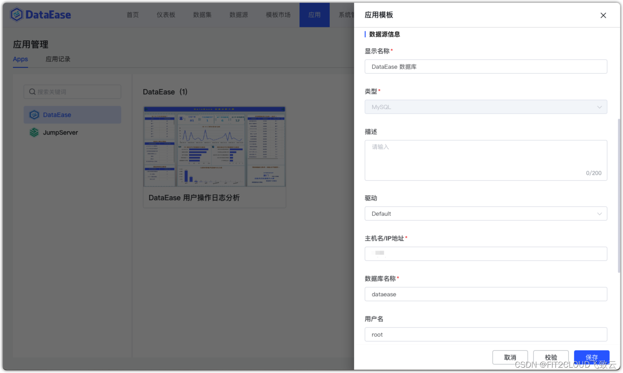Image resolution: width=623 pixels, height=373 pixels.
Task: Click the 搜索关键词 search field
Action: [72, 92]
